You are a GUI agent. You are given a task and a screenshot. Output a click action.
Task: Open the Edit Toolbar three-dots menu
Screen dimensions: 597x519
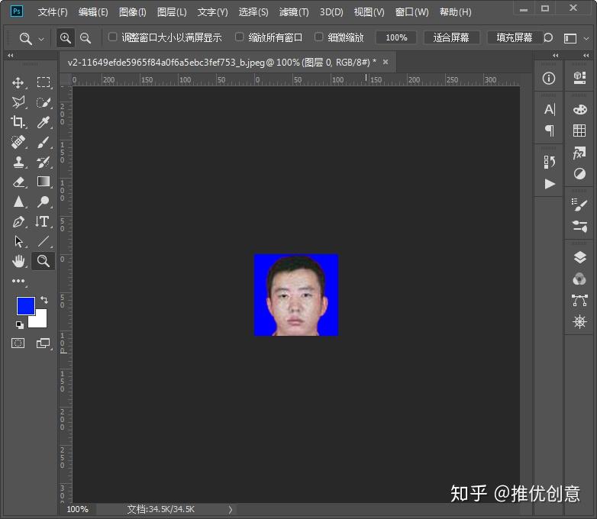click(18, 281)
